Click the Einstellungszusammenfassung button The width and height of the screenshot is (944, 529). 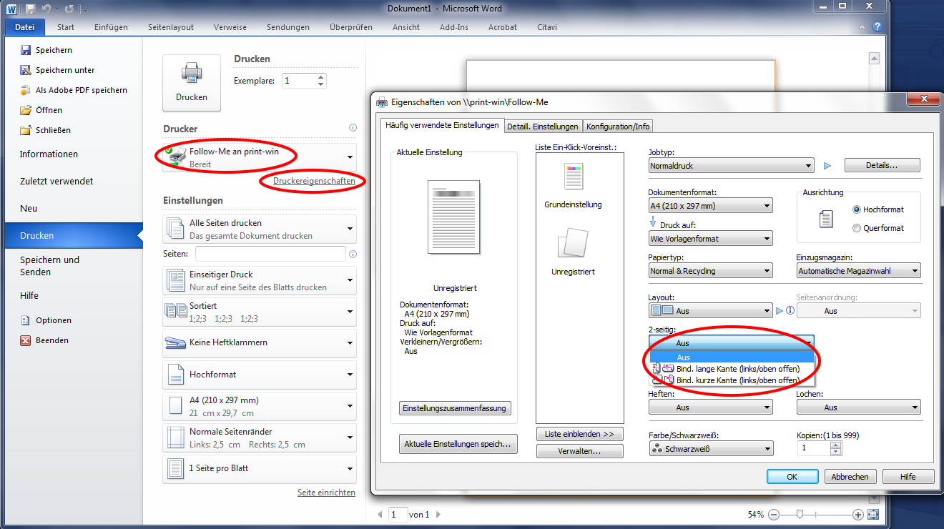[x=455, y=408]
